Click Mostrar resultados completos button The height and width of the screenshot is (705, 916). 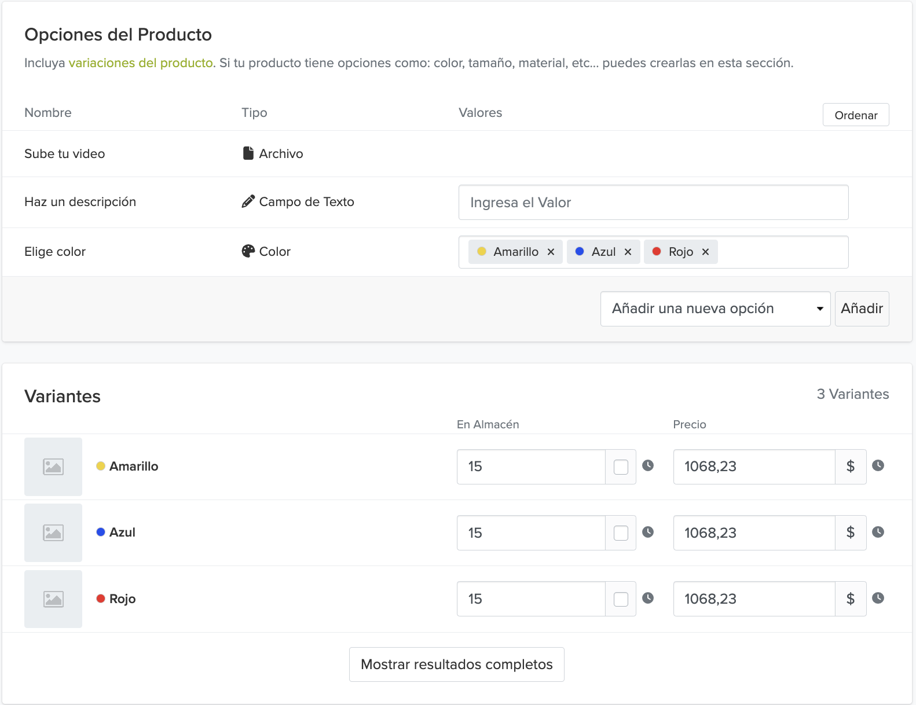[457, 664]
